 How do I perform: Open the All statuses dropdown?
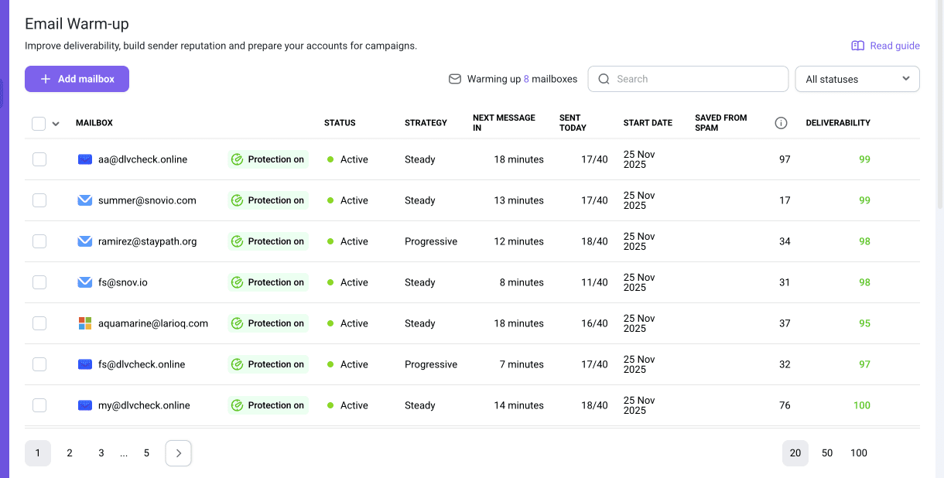pos(857,79)
